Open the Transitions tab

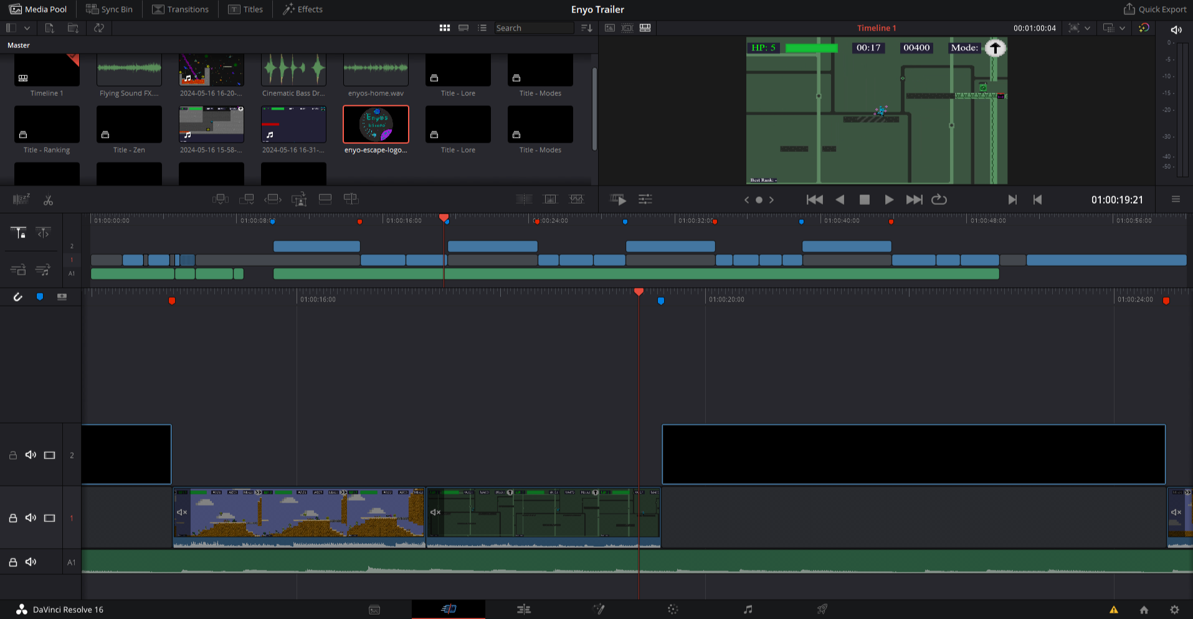point(180,9)
